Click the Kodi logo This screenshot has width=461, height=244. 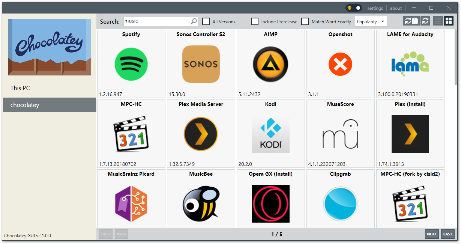[x=271, y=134]
